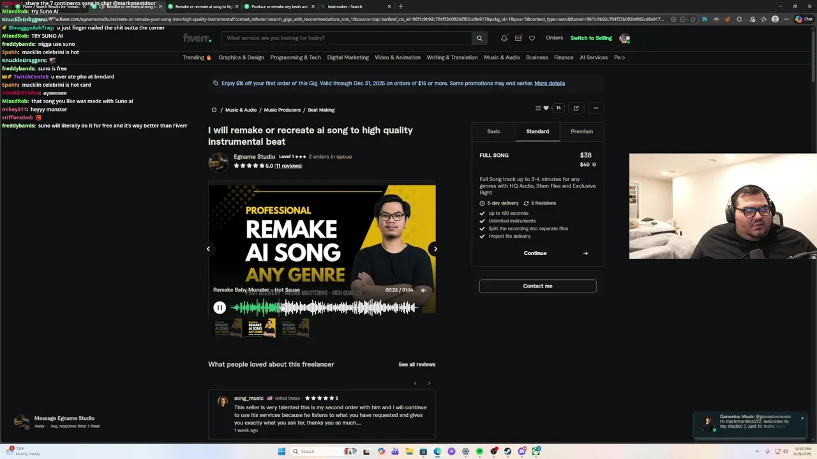Open the user profile avatar menu

click(624, 38)
